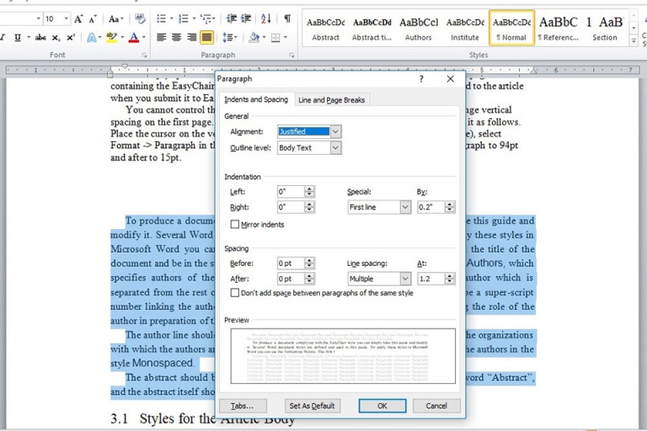Select the Abstract style

click(325, 28)
